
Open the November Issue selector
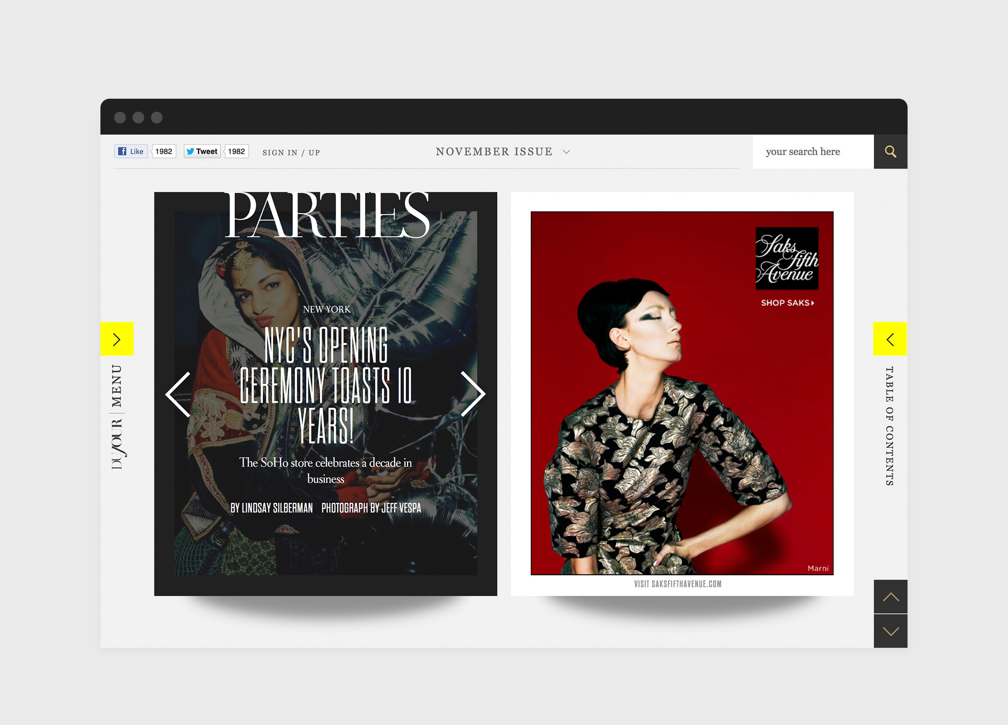[494, 152]
